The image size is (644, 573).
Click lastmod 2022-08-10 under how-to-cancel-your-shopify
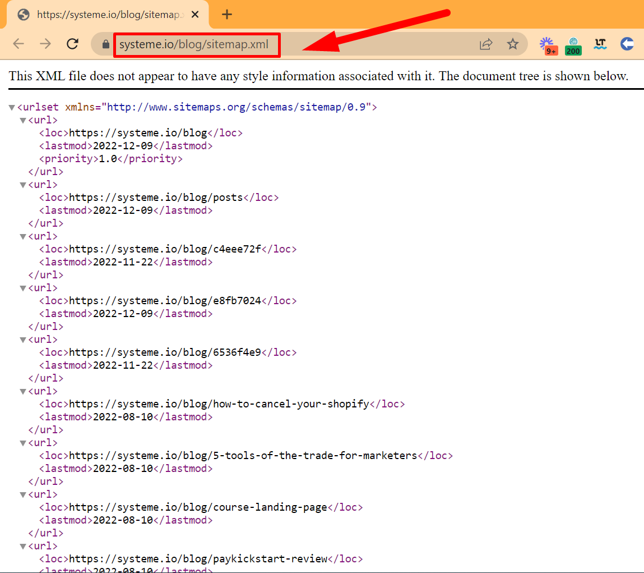(123, 417)
